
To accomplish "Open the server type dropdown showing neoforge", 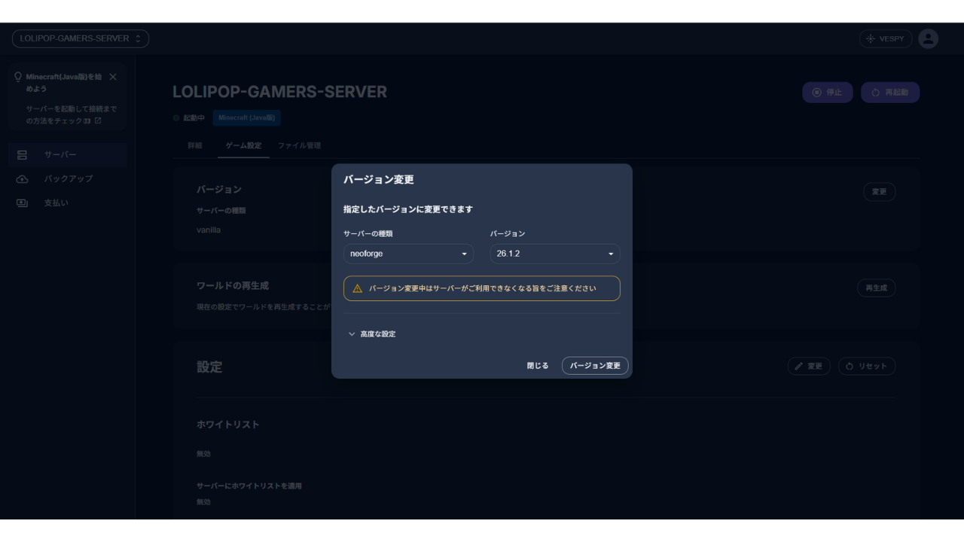I will coord(408,254).
